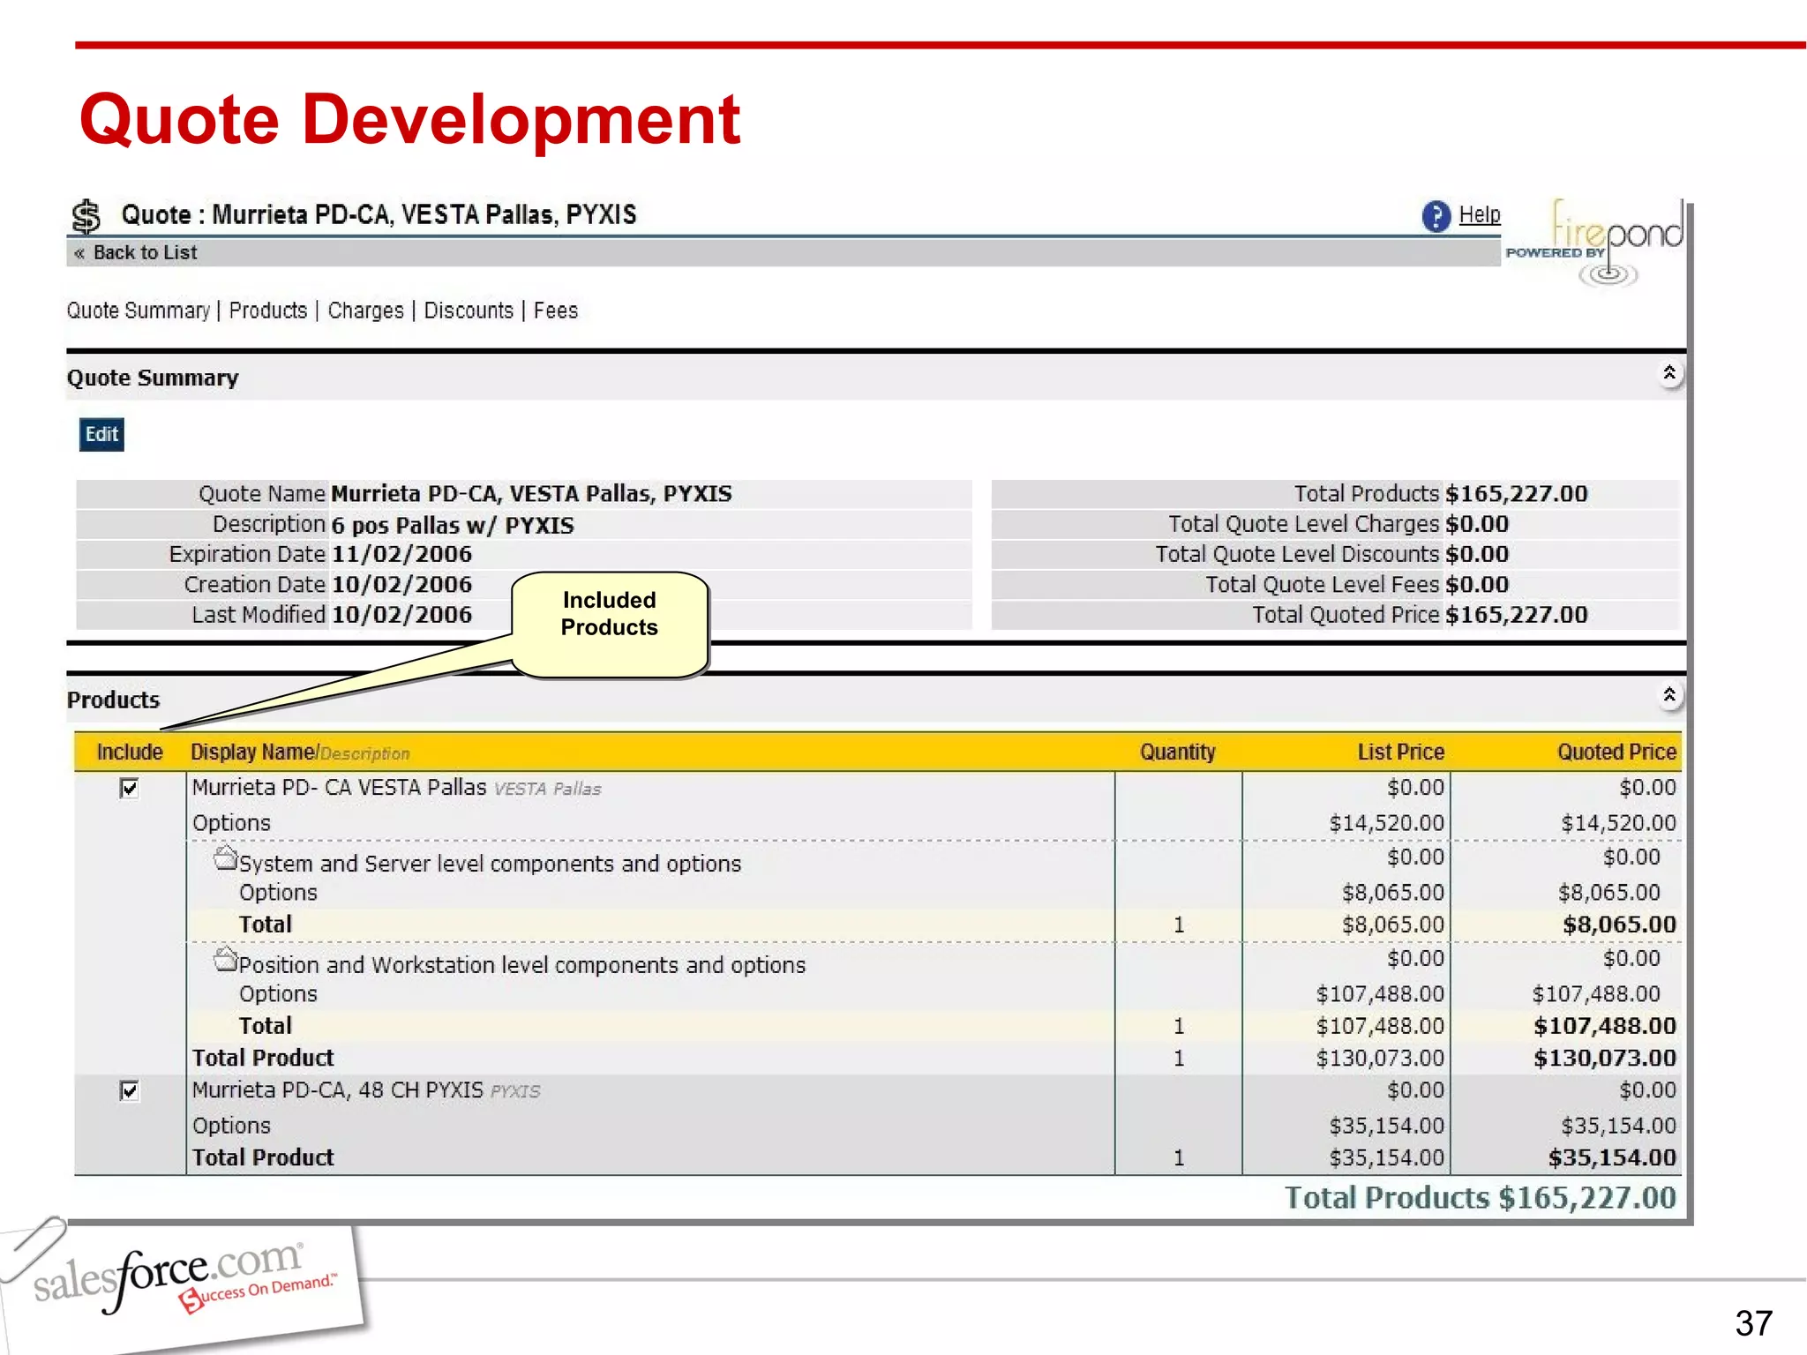The image size is (1807, 1355).
Task: Jump to the Products section link
Action: [268, 311]
